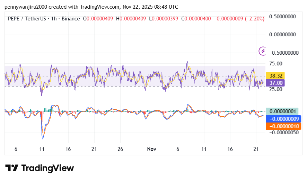Click the TradingView wordmark text

click(48, 168)
